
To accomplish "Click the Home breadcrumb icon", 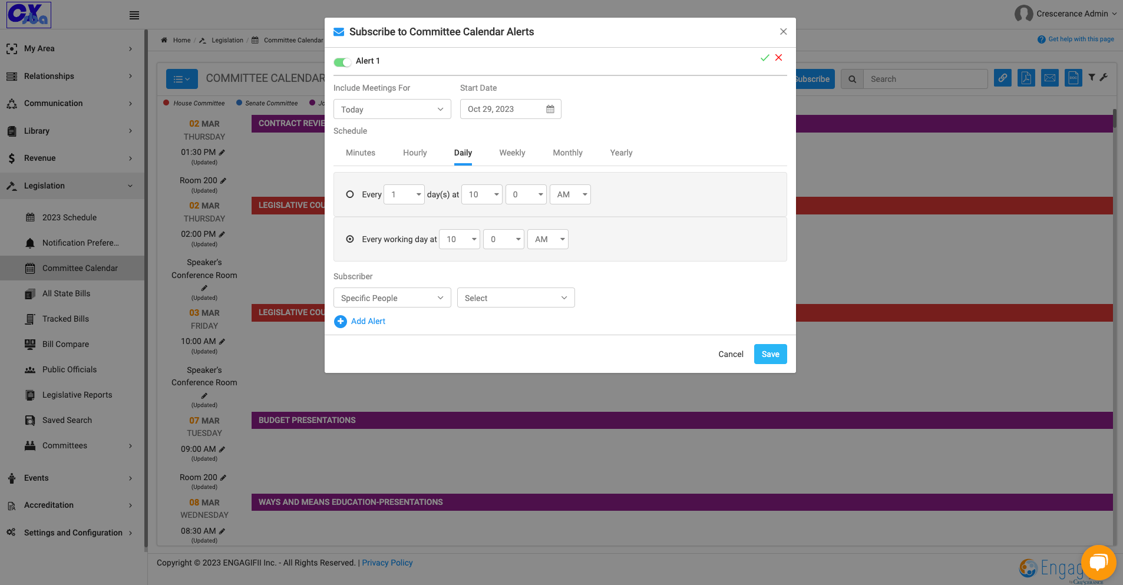I will coord(164,40).
